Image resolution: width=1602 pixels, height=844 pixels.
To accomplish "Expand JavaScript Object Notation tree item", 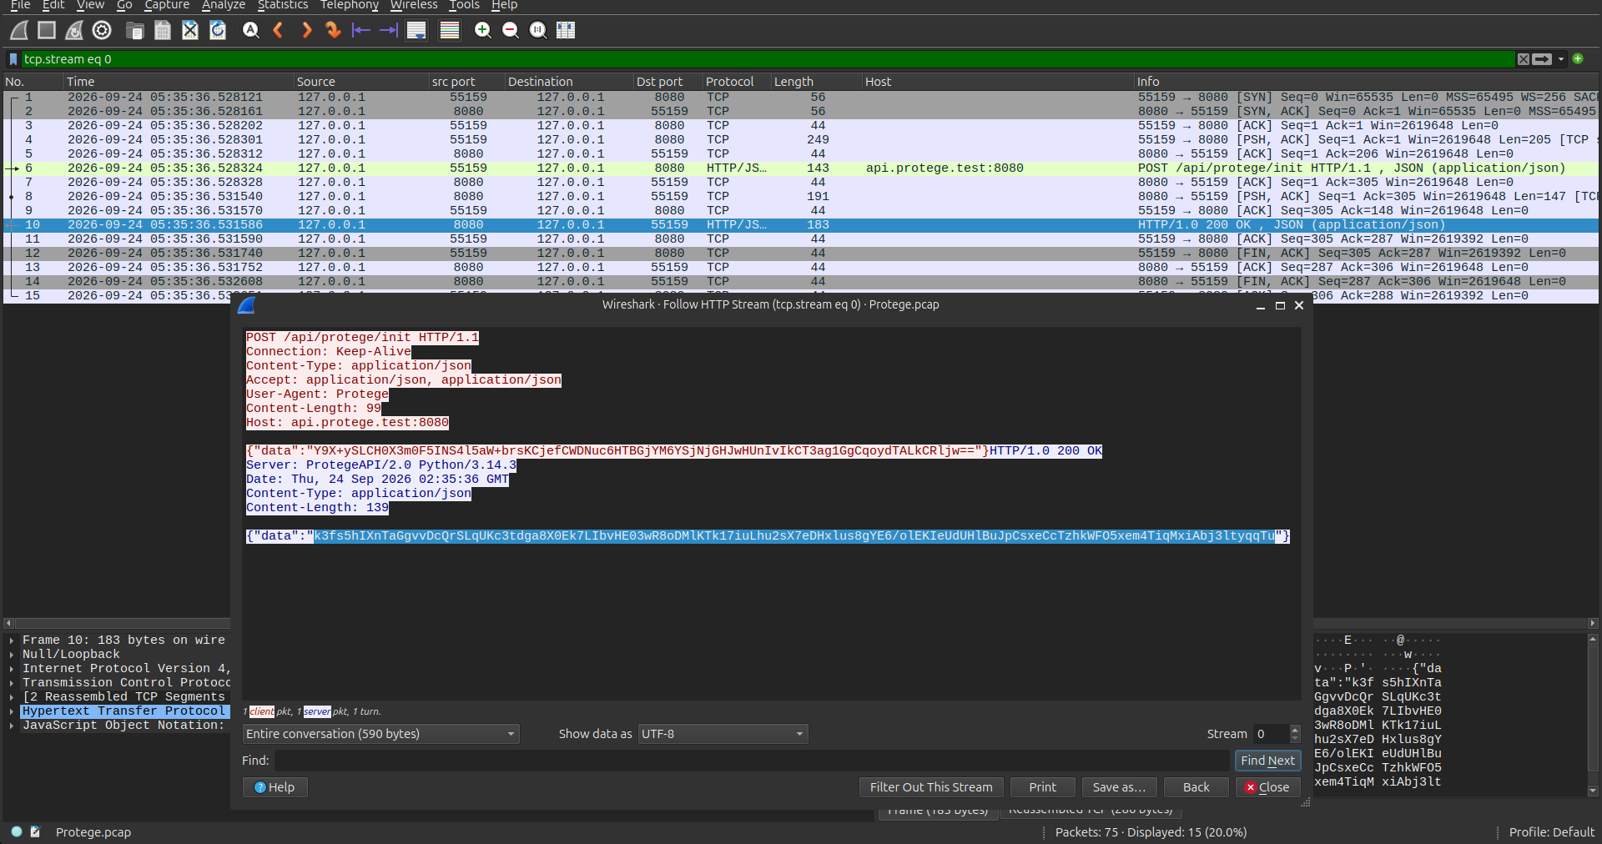I will pyautogui.click(x=12, y=726).
